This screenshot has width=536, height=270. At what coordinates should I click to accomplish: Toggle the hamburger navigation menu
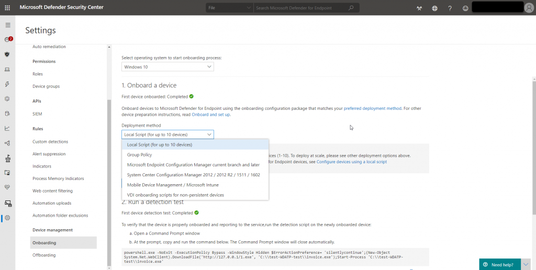coord(8,25)
